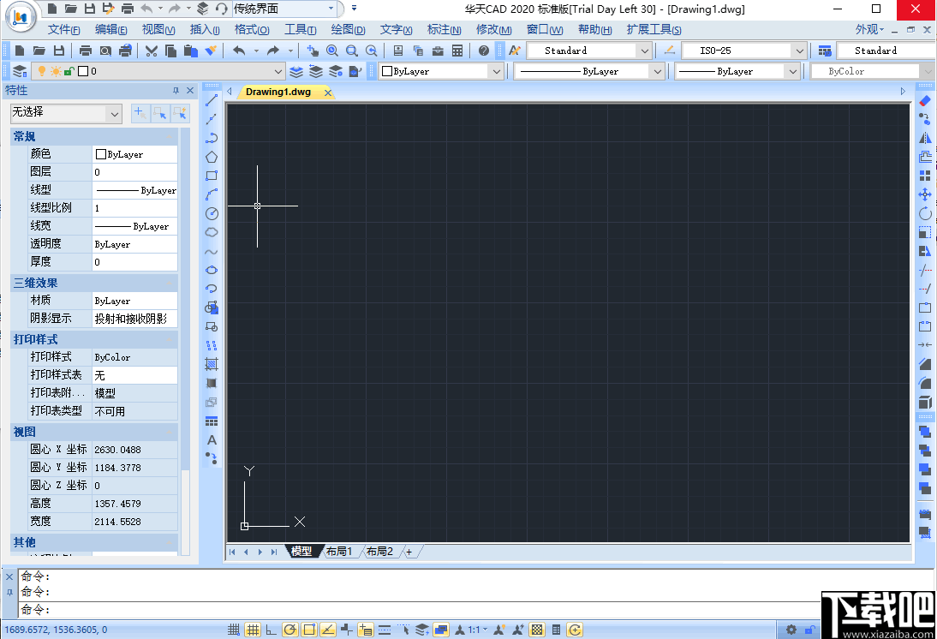Image resolution: width=937 pixels, height=639 pixels.
Task: Click the Quick Select icon in properties panel
Action: point(181,113)
